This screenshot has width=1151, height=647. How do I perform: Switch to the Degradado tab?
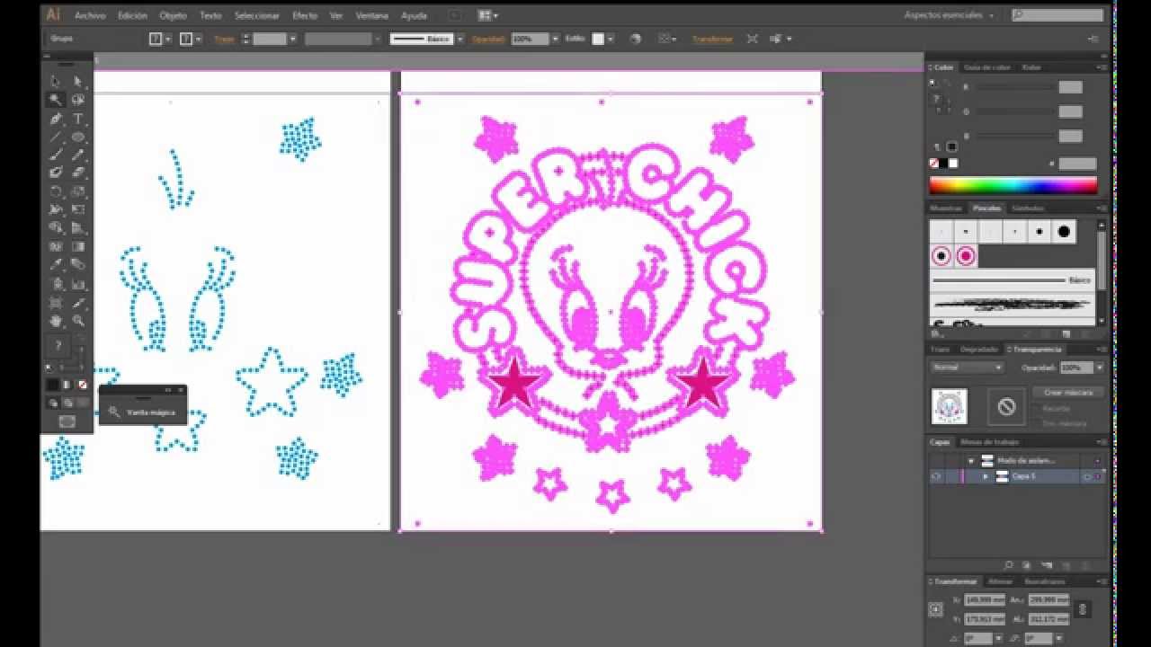pyautogui.click(x=979, y=349)
